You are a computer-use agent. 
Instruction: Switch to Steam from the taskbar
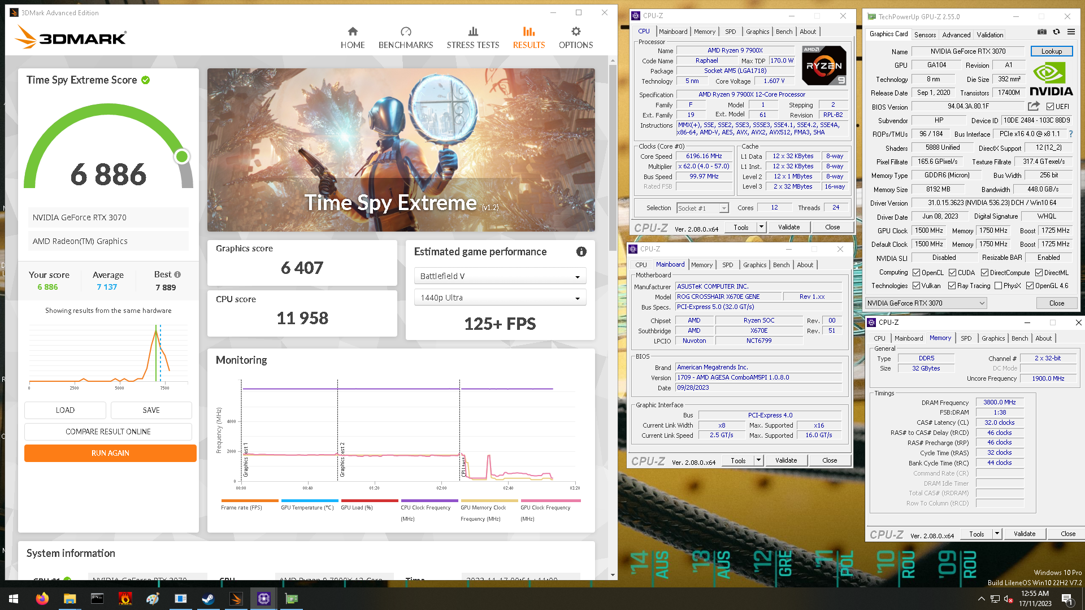208,599
